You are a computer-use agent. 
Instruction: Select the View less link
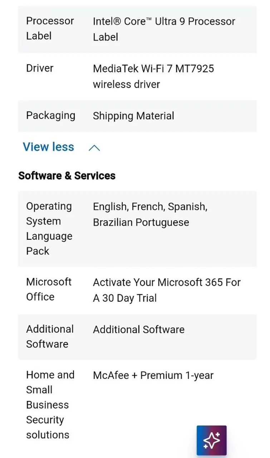[x=48, y=147]
